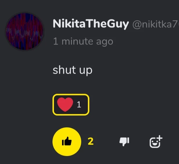
Task: Toggle the red heart reaction pill
Action: [x=71, y=105]
